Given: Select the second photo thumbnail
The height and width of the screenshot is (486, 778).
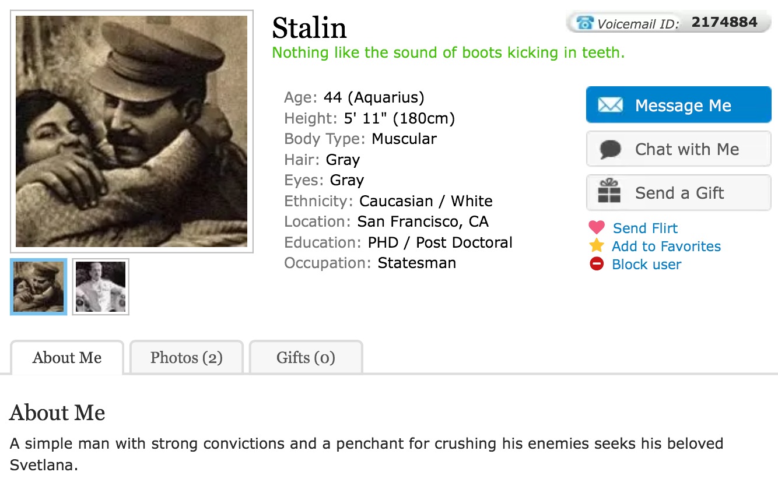Looking at the screenshot, I should (x=100, y=287).
